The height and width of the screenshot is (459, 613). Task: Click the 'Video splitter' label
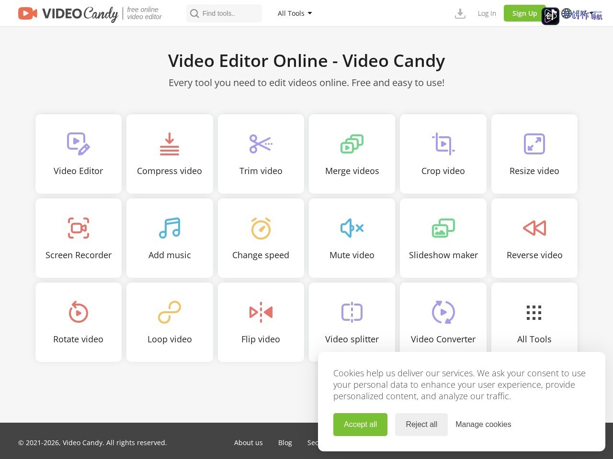(352, 339)
